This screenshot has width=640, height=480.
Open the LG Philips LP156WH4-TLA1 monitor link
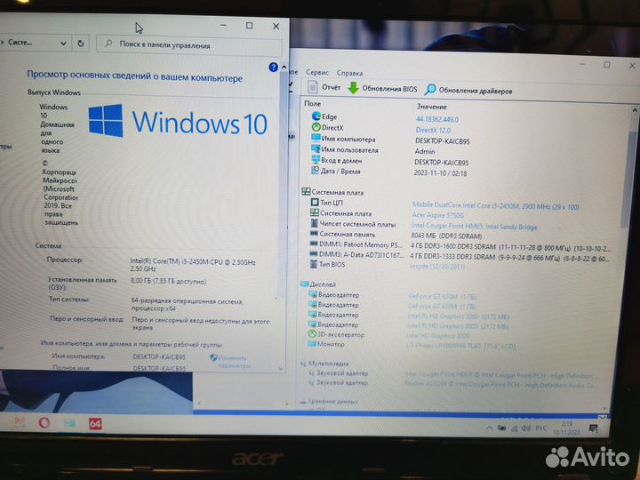(460, 346)
